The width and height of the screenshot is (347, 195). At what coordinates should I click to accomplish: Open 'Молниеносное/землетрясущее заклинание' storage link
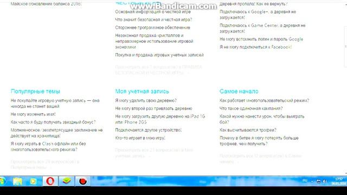click(56, 133)
